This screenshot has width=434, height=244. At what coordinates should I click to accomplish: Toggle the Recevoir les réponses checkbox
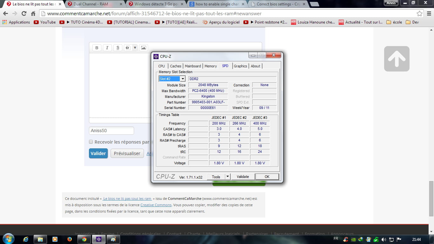(91, 142)
